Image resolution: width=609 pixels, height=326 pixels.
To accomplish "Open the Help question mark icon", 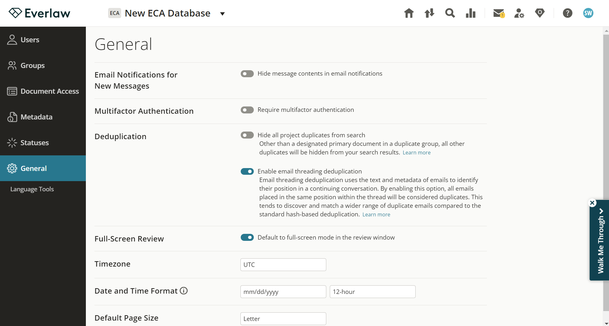I will 568,13.
